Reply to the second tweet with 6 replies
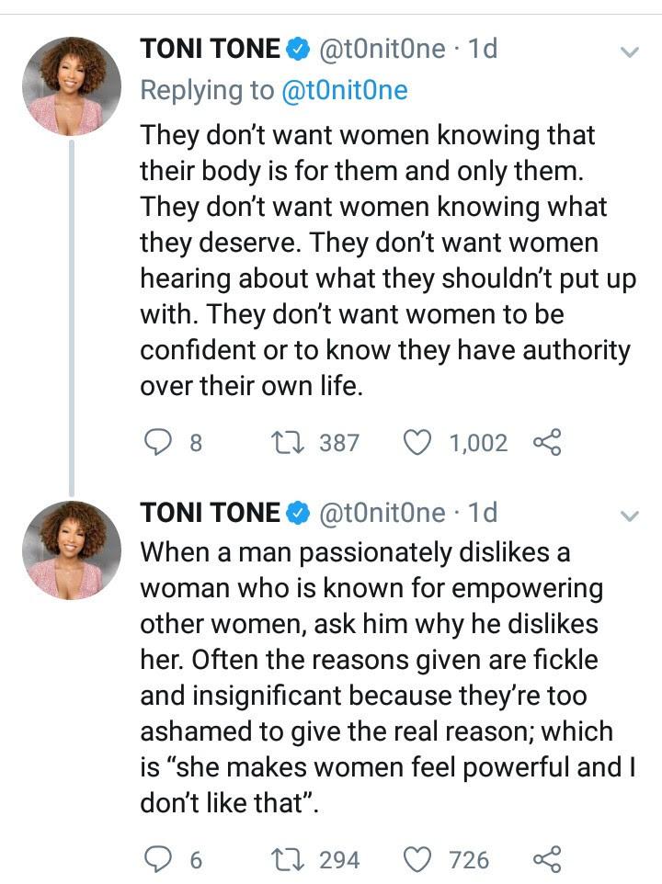Screen dimensions: 662x884 [x=160, y=859]
